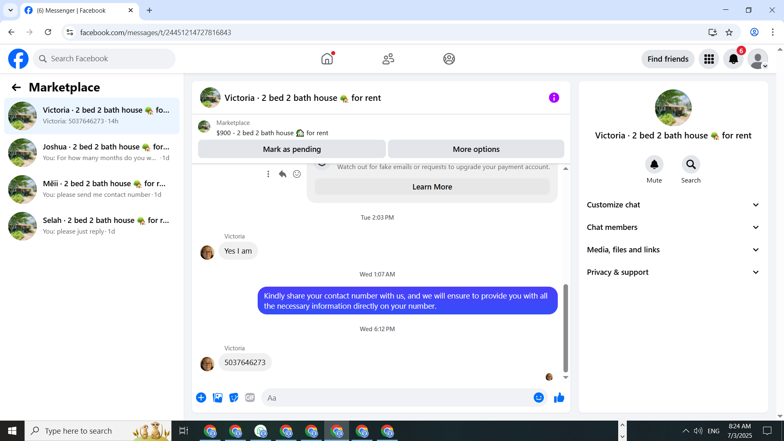Open the sticker chooser icon
This screenshot has height=441, width=784.
tap(234, 398)
